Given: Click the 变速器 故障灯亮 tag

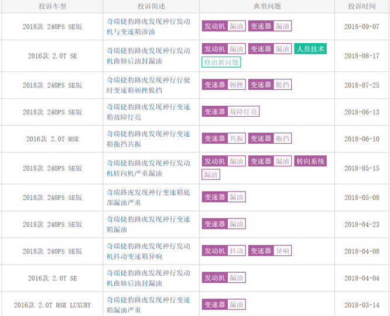Looking at the screenshot, I should click(231, 112).
